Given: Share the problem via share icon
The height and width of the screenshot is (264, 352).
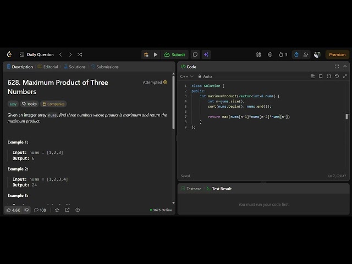Looking at the screenshot, I should click(x=67, y=210).
